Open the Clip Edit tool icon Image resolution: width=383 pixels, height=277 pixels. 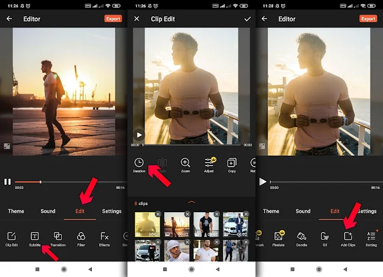point(11,236)
